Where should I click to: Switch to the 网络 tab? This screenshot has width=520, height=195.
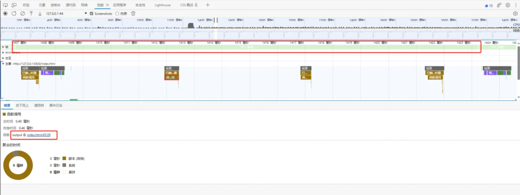coord(84,5)
